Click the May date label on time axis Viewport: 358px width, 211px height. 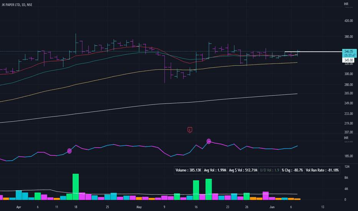point(139,207)
